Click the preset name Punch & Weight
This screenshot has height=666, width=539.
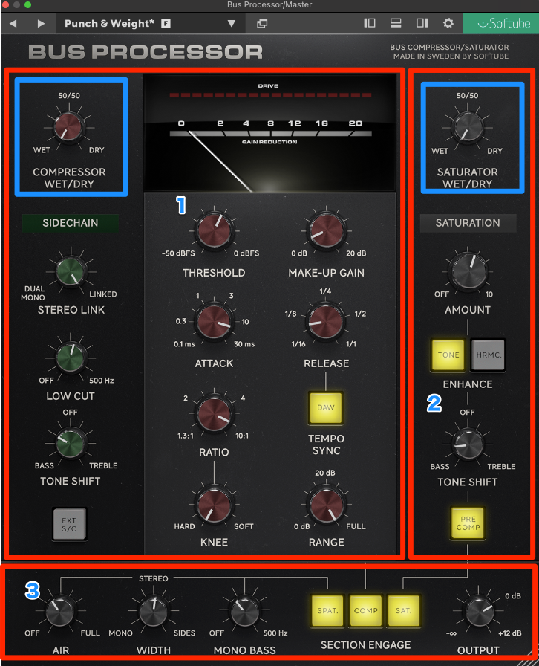[x=110, y=24]
